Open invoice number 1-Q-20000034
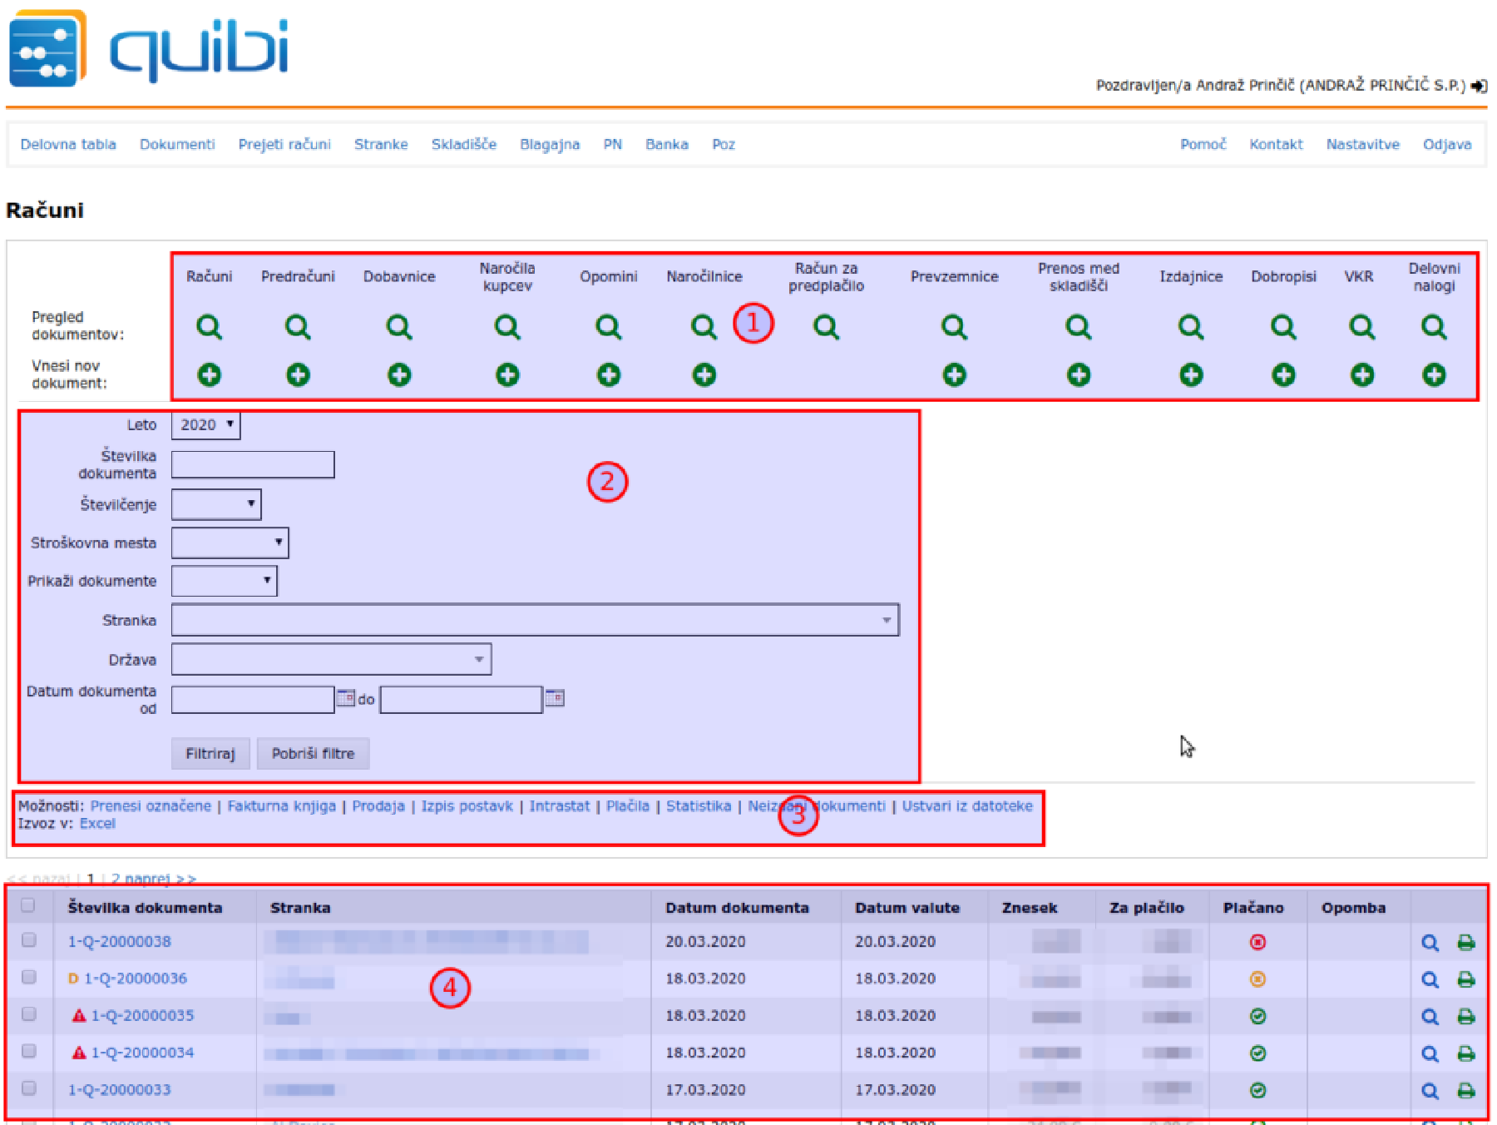The height and width of the screenshot is (1125, 1497). (142, 1053)
